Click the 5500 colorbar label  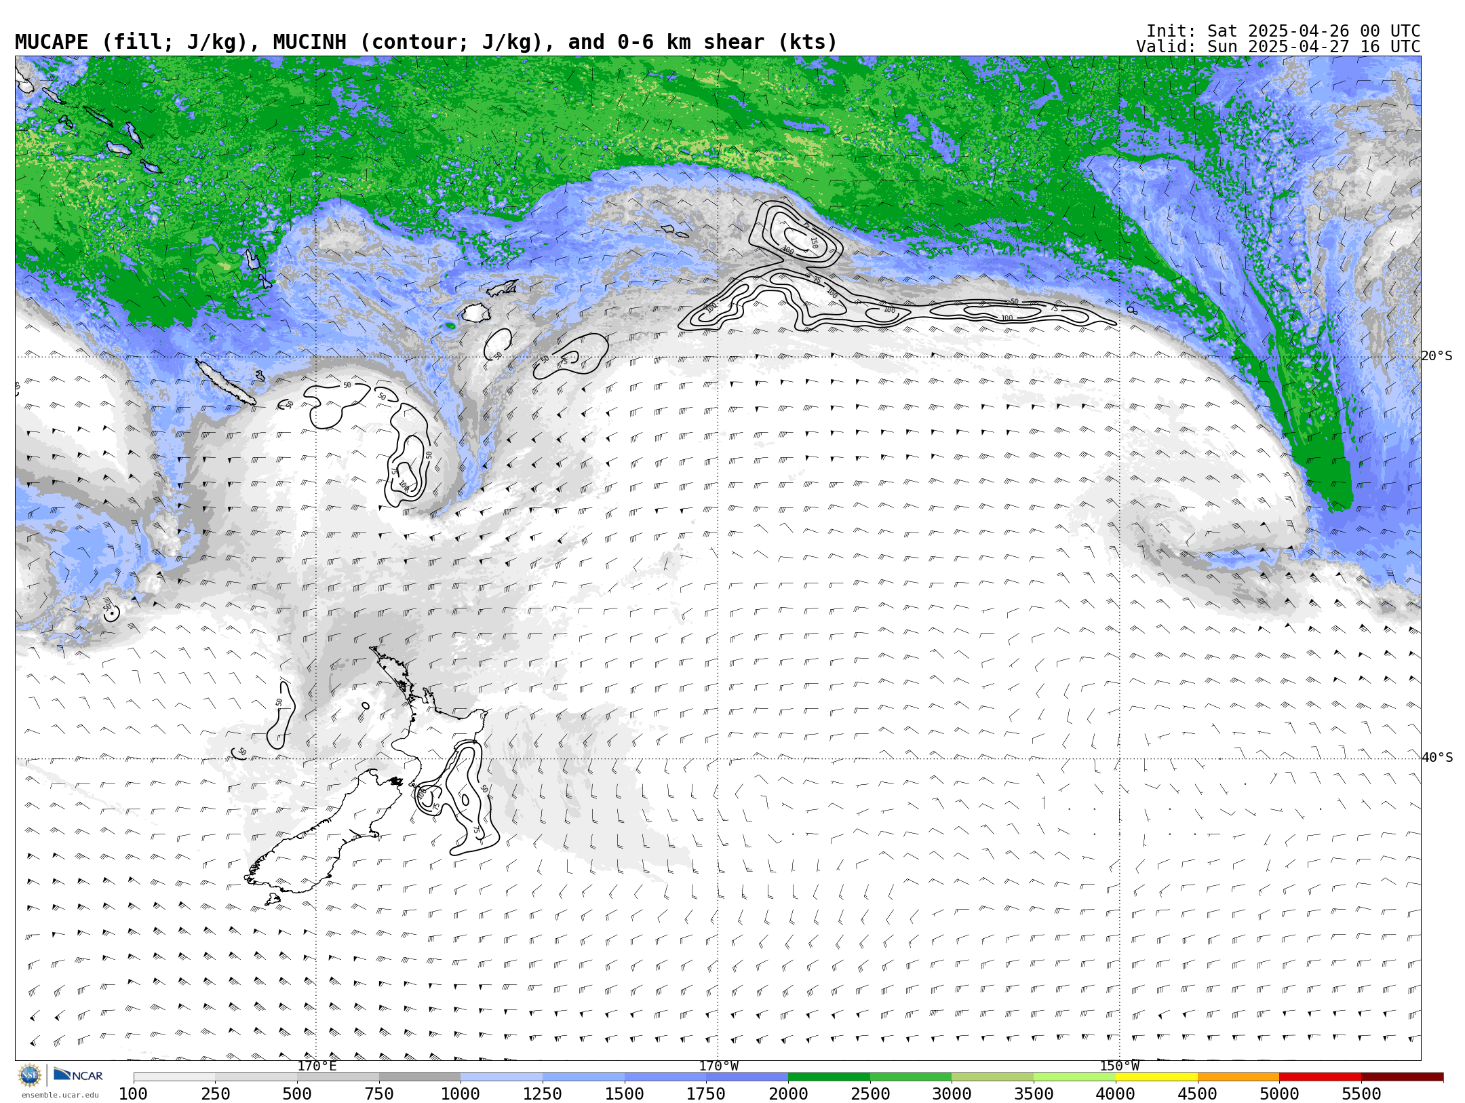coord(1361,1094)
